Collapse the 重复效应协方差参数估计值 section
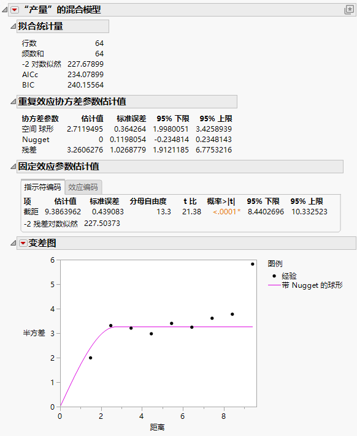Screen dimensions: 357x436 pos(13,102)
